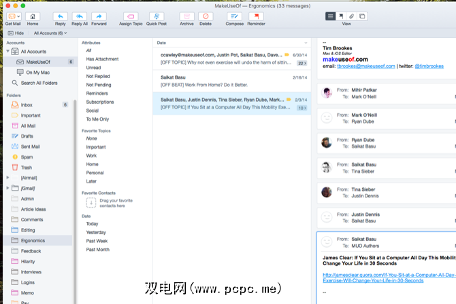Collapse the All Accounts tree
The width and height of the screenshot is (456, 304).
[x=8, y=52]
